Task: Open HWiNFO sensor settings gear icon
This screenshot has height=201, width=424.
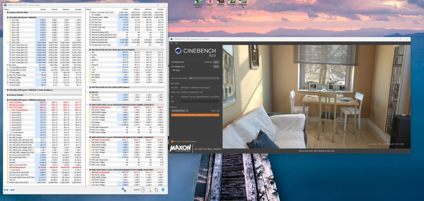Action: point(156,190)
